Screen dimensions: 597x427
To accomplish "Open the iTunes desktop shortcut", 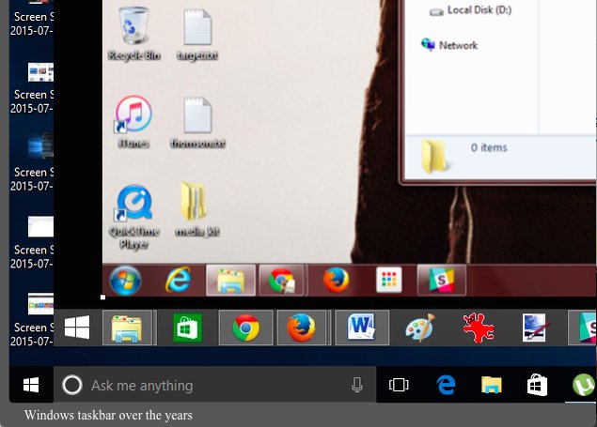I will (x=134, y=122).
